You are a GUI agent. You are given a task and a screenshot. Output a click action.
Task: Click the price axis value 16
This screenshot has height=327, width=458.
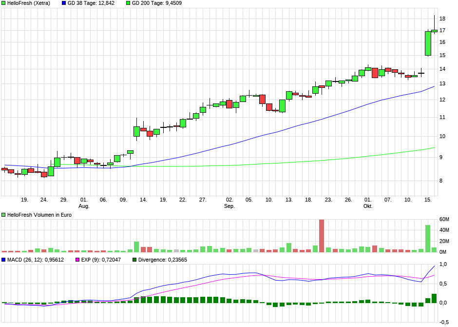click(442, 42)
